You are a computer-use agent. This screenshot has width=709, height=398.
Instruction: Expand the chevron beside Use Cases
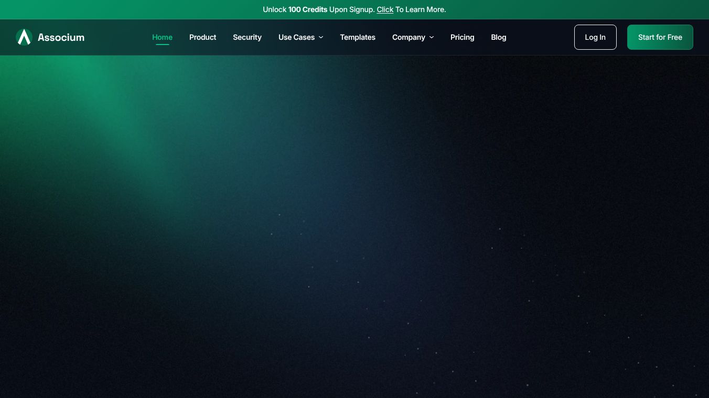pyautogui.click(x=321, y=37)
